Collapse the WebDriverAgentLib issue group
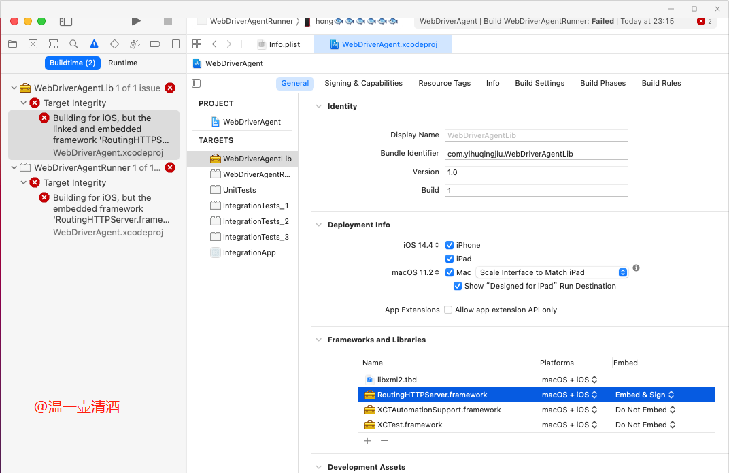729x473 pixels. click(x=14, y=88)
